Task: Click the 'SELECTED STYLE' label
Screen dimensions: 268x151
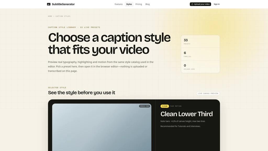Action: point(57,88)
